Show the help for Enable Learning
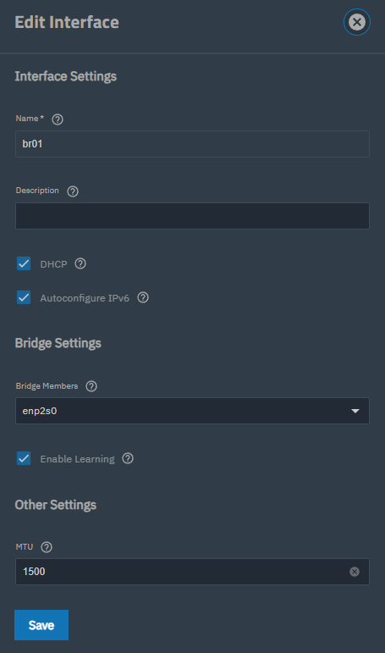 pyautogui.click(x=128, y=458)
